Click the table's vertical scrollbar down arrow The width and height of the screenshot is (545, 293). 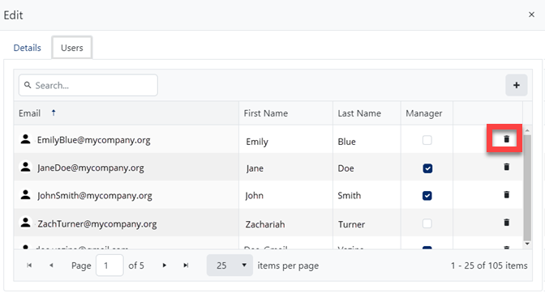tap(527, 244)
